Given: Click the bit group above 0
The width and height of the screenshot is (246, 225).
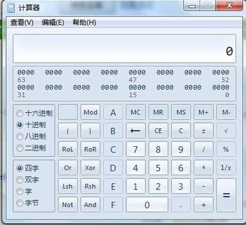Looking at the screenshot, I should click(221, 87).
